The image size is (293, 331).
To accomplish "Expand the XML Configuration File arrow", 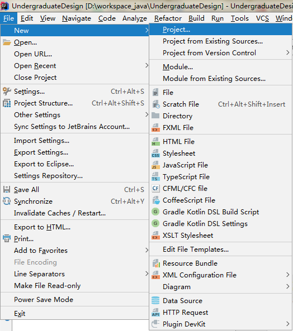I will point(288,275).
